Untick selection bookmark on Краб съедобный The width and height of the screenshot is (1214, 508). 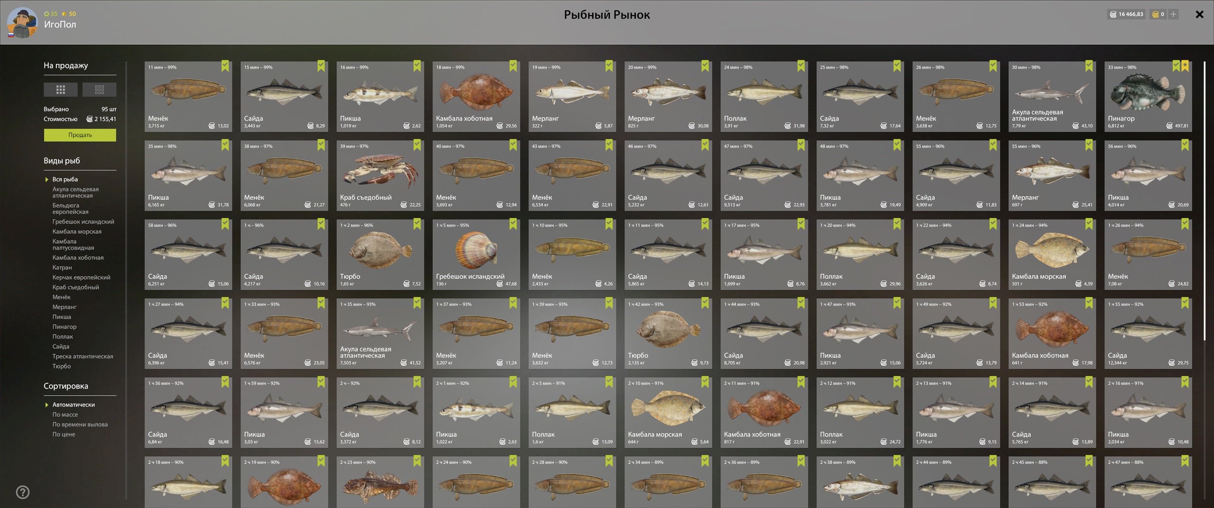coord(417,145)
